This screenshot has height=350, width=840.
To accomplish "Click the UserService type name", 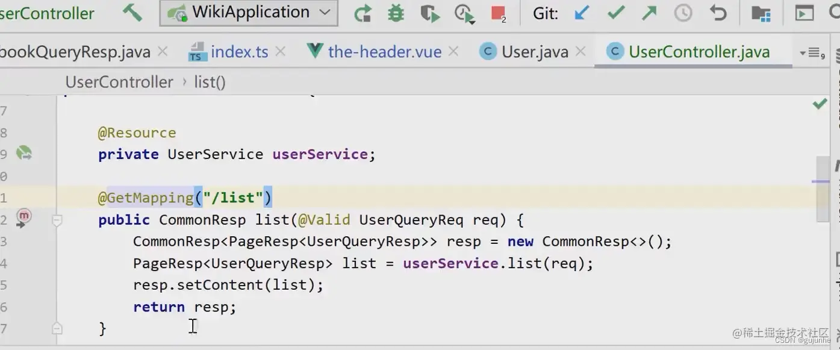I will [x=216, y=154].
